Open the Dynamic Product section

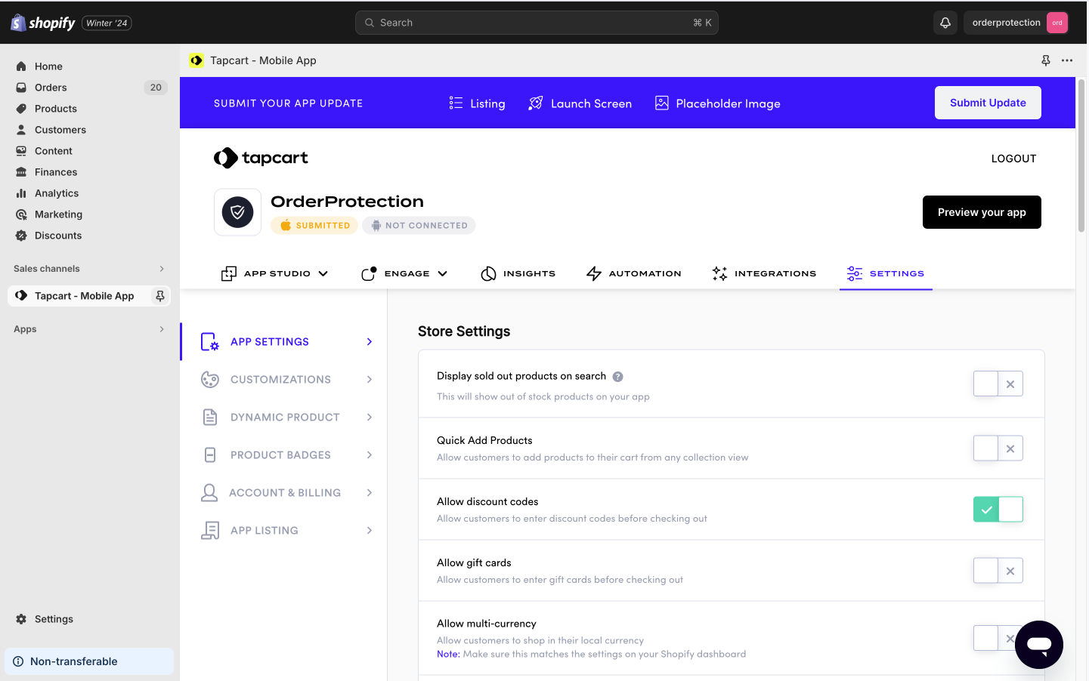click(286, 418)
